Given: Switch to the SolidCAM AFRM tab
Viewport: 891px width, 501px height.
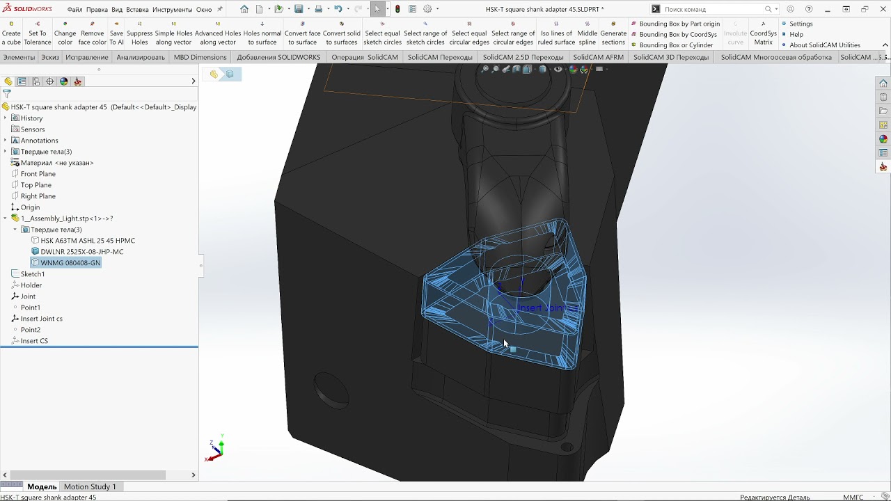Looking at the screenshot, I should pyautogui.click(x=598, y=57).
